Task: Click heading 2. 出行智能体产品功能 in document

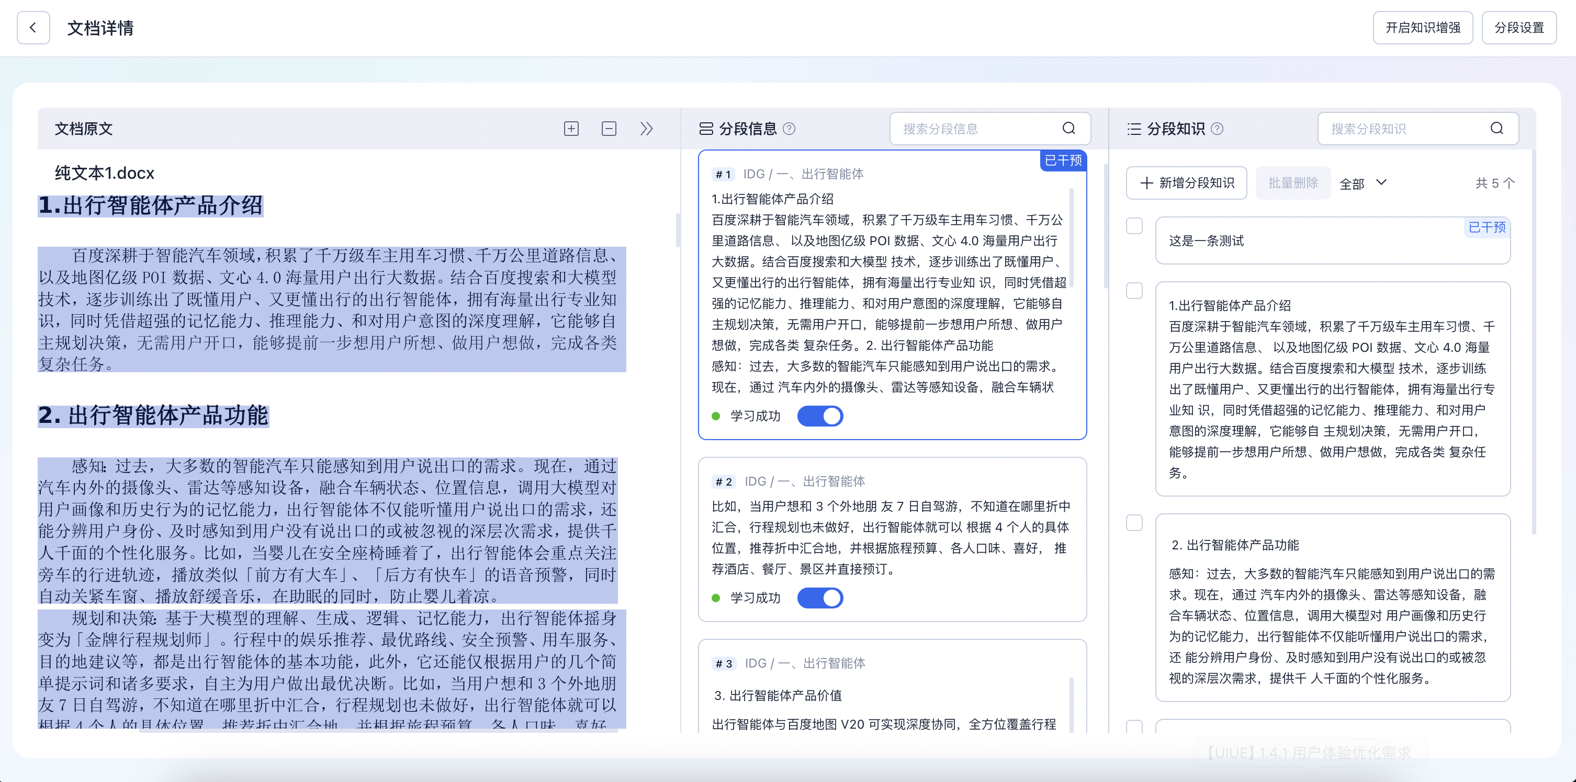Action: point(153,415)
